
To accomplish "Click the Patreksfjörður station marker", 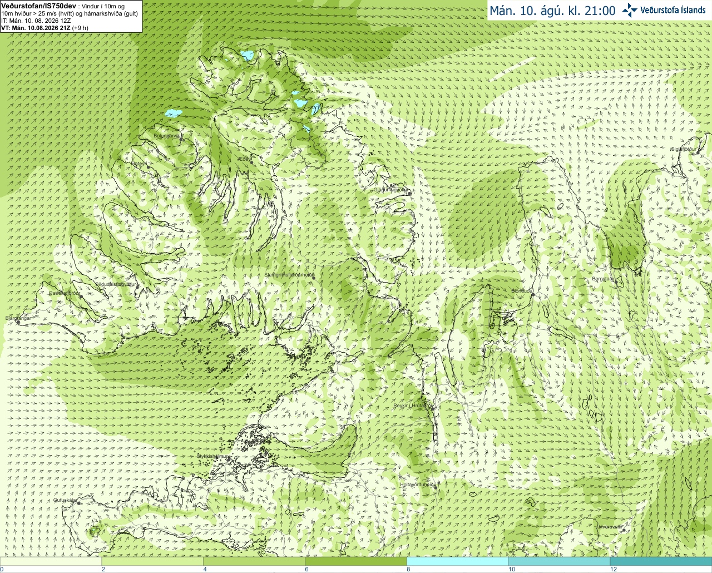I will point(82,297).
